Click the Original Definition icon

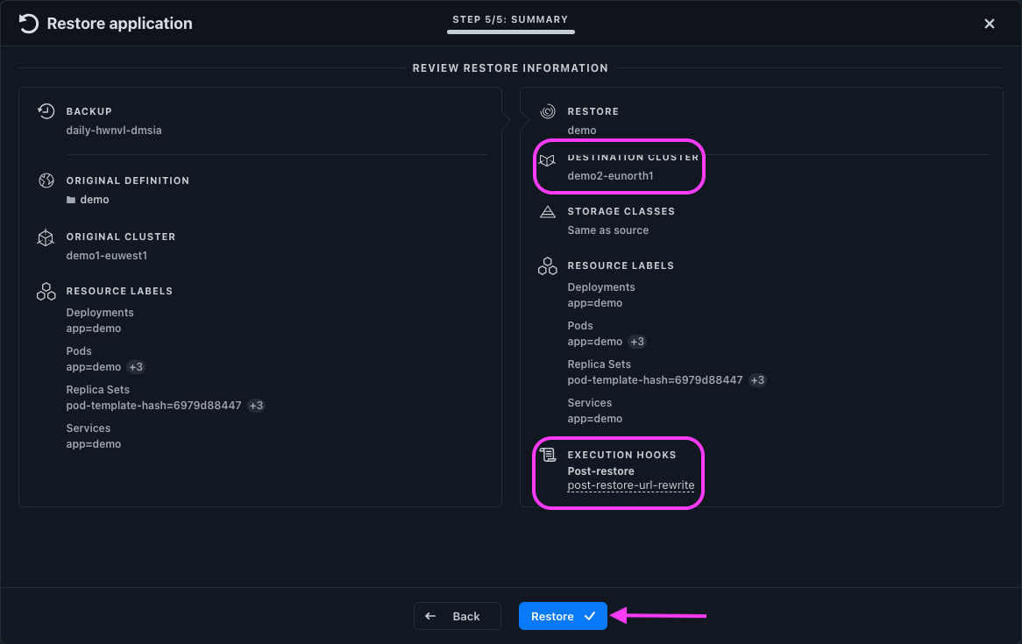pyautogui.click(x=46, y=180)
